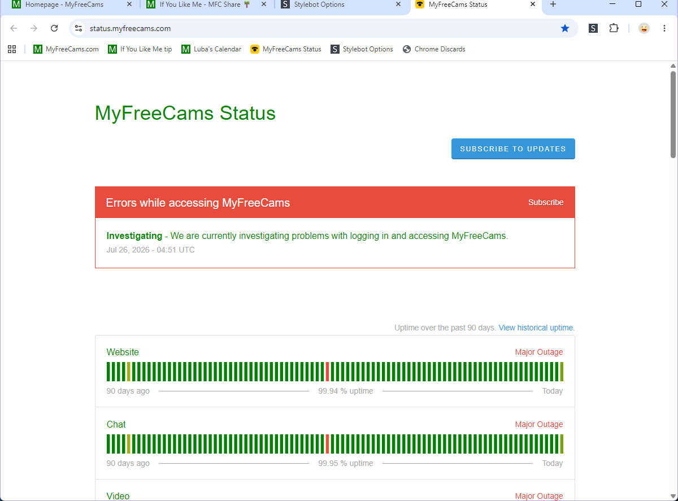Screen dimensions: 678x501
Task: Click the Jul 26, 2026 - 04:51 UTC timestamp
Action: point(151,250)
